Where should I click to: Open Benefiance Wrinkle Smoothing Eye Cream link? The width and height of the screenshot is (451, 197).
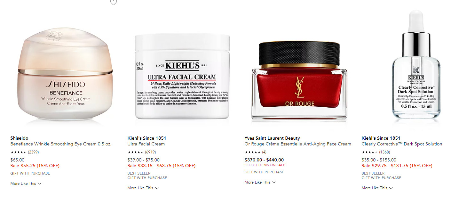(61, 144)
